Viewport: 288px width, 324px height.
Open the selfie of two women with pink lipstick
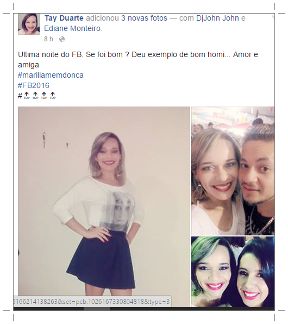tap(233, 272)
